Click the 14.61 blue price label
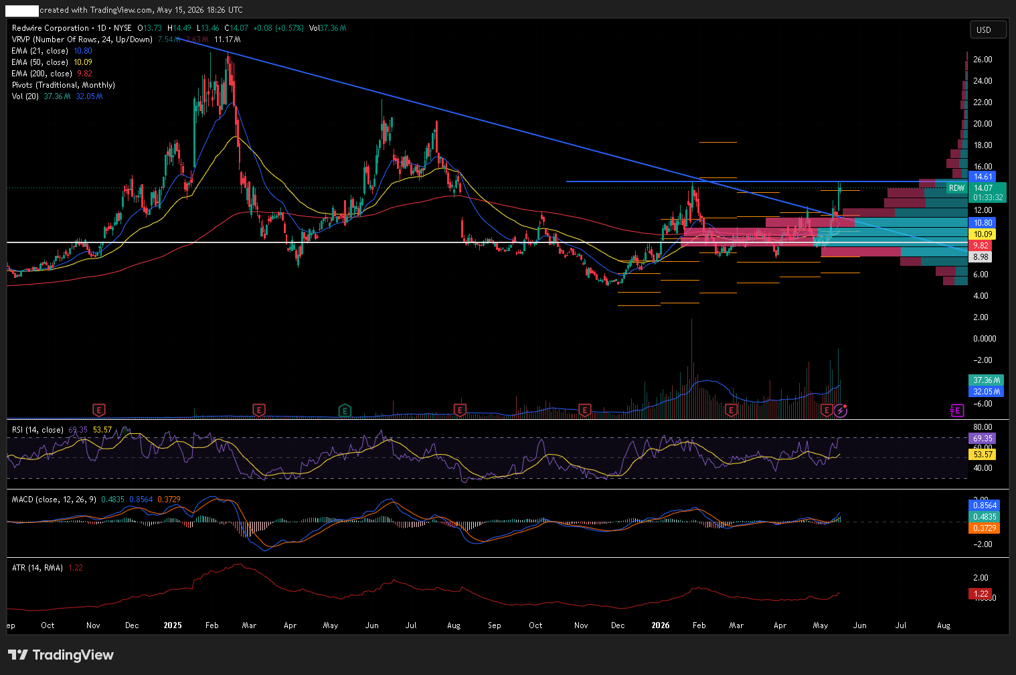1016x675 pixels. coord(983,177)
